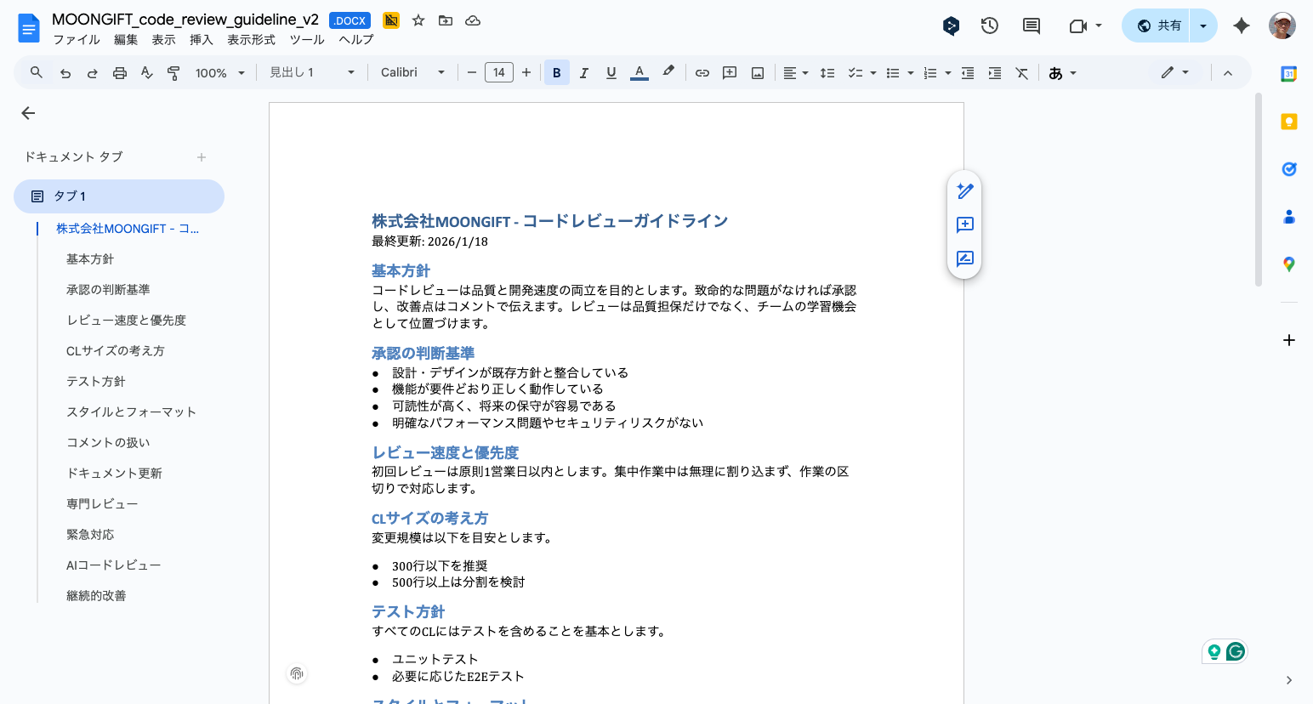Click Help me write pen-sparkle icon

click(964, 190)
